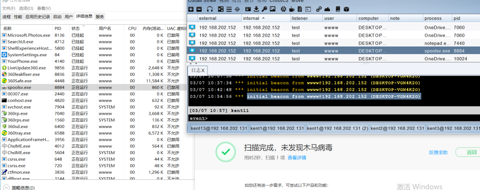Screen dimensions: 480x190
Task: Click the cloud icon to manage web server
Action: click(x=327, y=9)
